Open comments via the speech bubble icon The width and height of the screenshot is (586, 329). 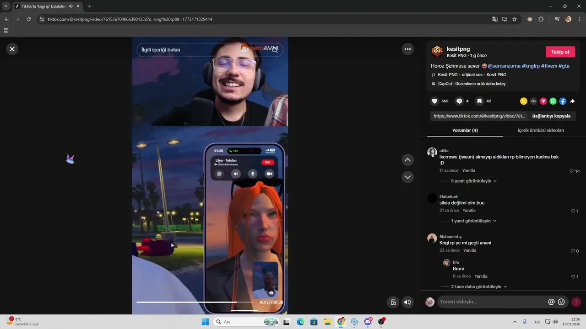point(459,101)
